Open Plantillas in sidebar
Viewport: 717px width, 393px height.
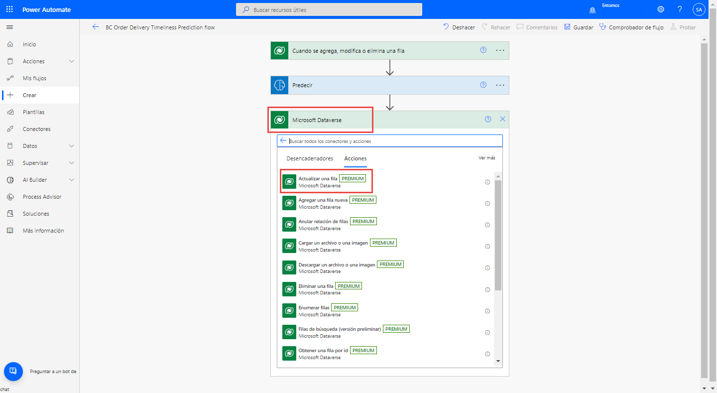(39, 112)
